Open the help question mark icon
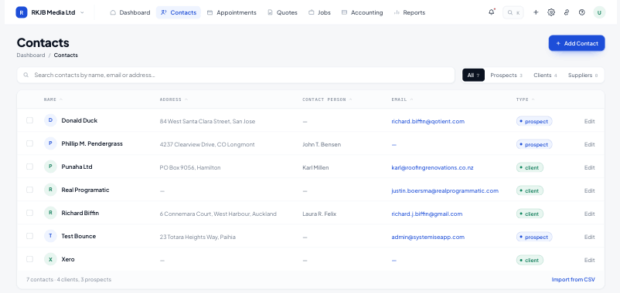The height and width of the screenshot is (293, 620). 581,12
